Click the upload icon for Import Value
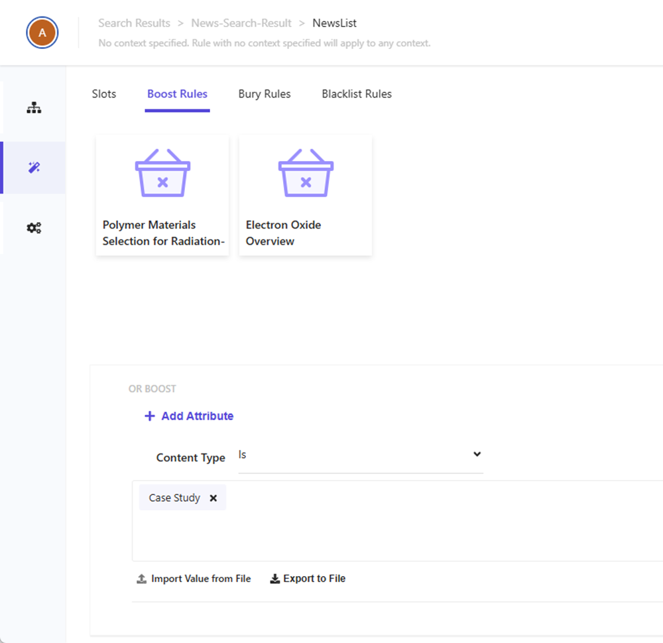The height and width of the screenshot is (643, 663). (x=142, y=578)
